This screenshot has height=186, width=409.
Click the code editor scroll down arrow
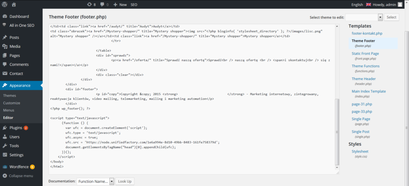tap(337, 168)
